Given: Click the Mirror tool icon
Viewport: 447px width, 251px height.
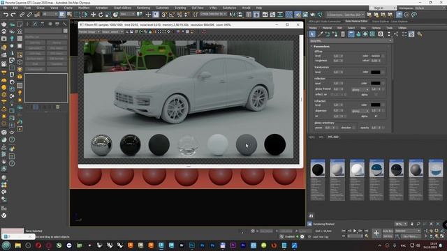Looking at the screenshot, I should 233,15.
